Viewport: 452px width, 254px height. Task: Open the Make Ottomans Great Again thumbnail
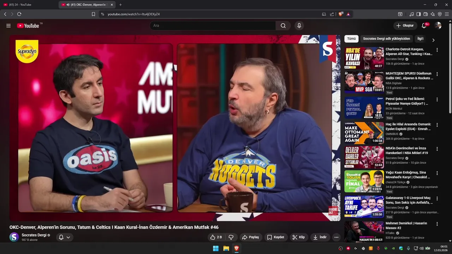click(x=364, y=133)
